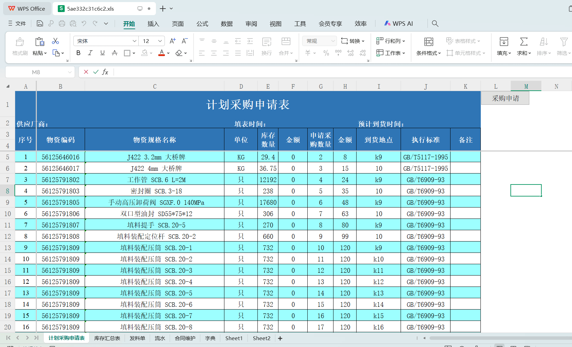Screen dimensions: 572x347
Task: Click the scissors cut (剪切) icon
Action: (55, 41)
